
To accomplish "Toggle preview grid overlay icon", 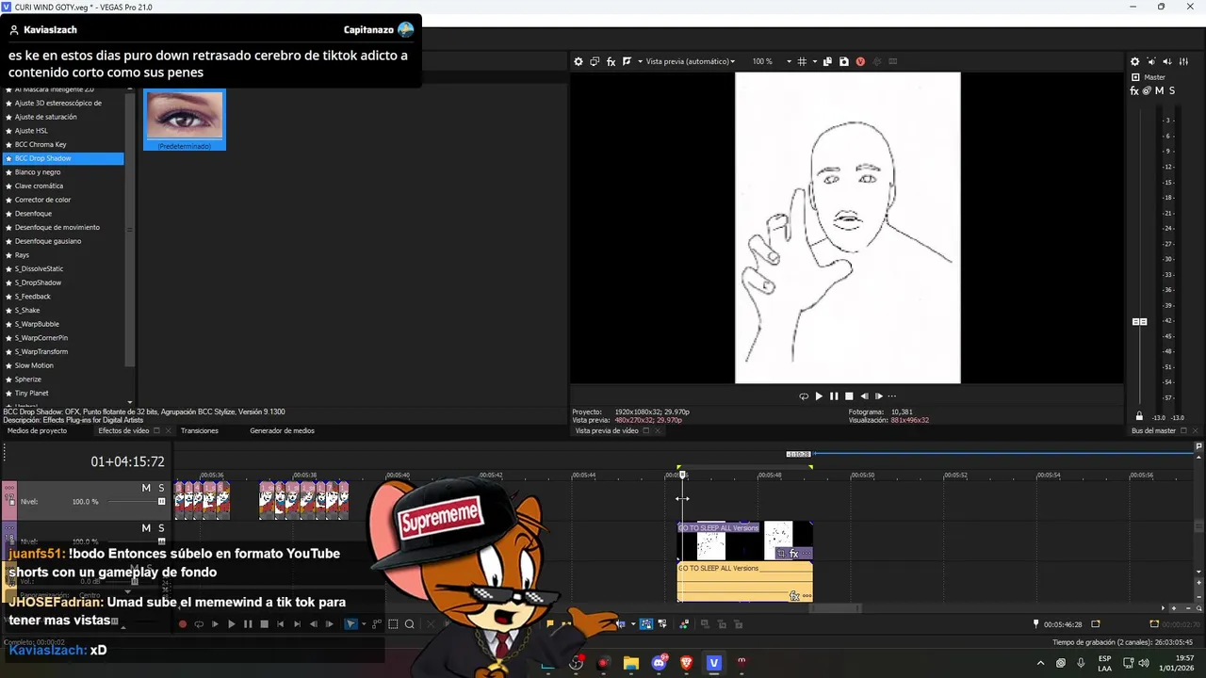I will tap(802, 61).
